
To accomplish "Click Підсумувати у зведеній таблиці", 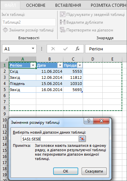I will 92,15.
